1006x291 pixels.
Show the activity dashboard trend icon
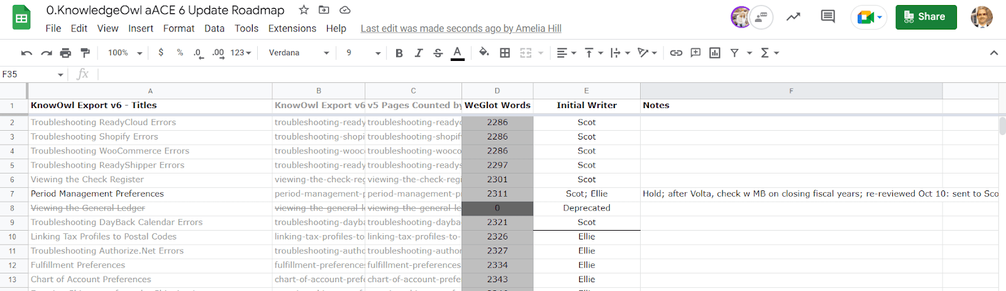(793, 17)
